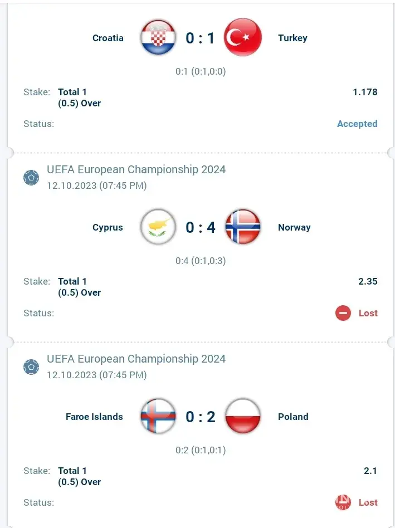Click the Croatia flag icon
395x528 pixels.
[x=158, y=38]
